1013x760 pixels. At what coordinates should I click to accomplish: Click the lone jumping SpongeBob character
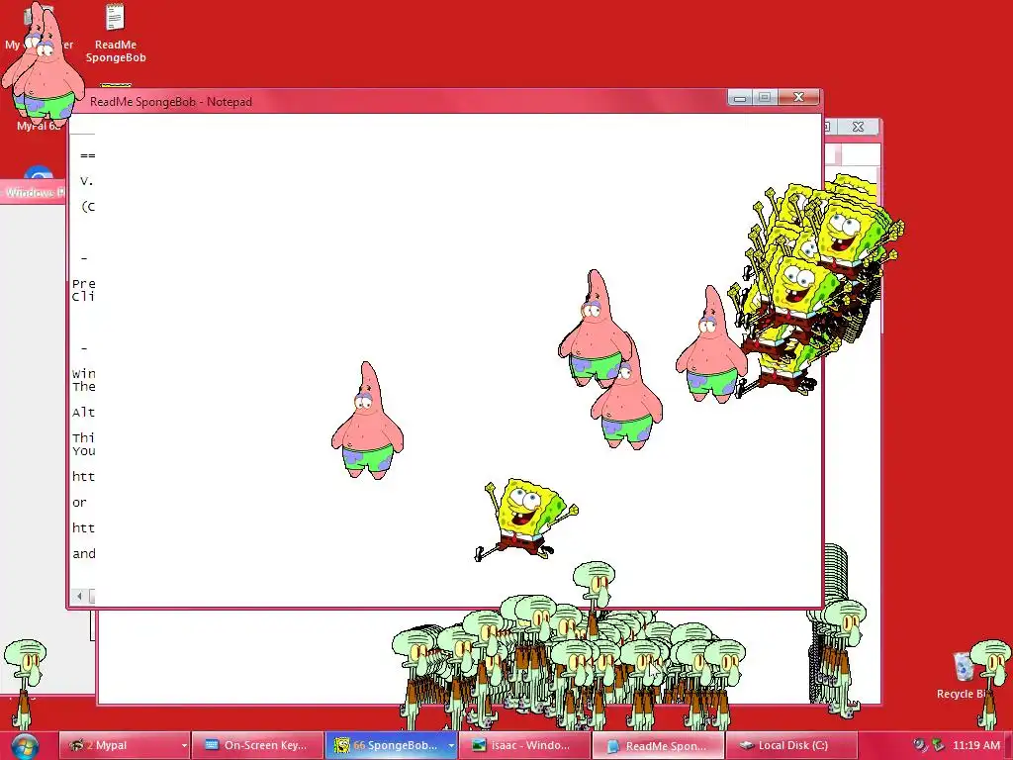pos(524,520)
